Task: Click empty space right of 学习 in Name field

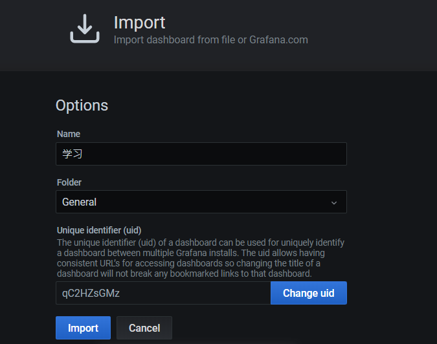Action: pos(214,154)
